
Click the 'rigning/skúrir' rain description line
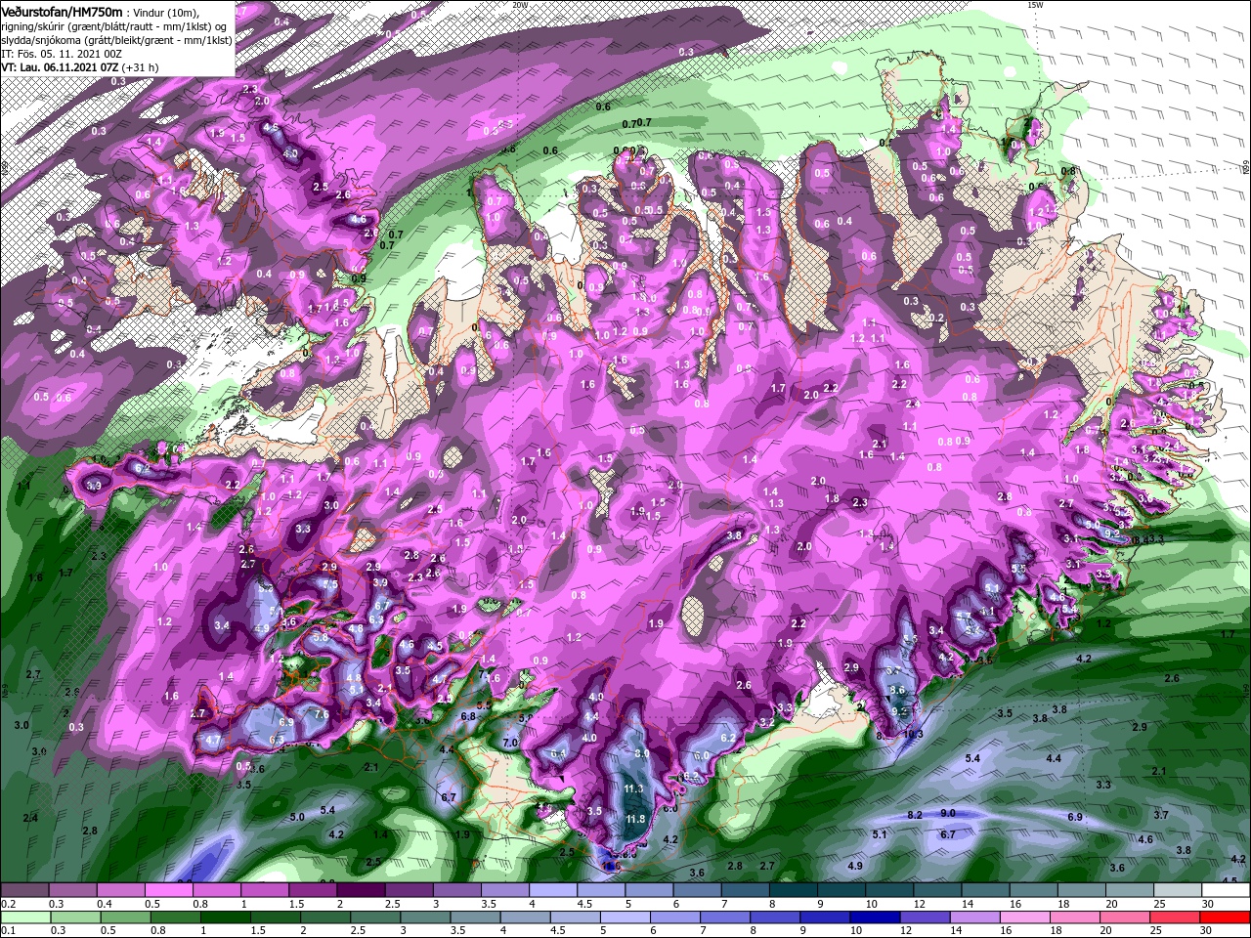115,26
